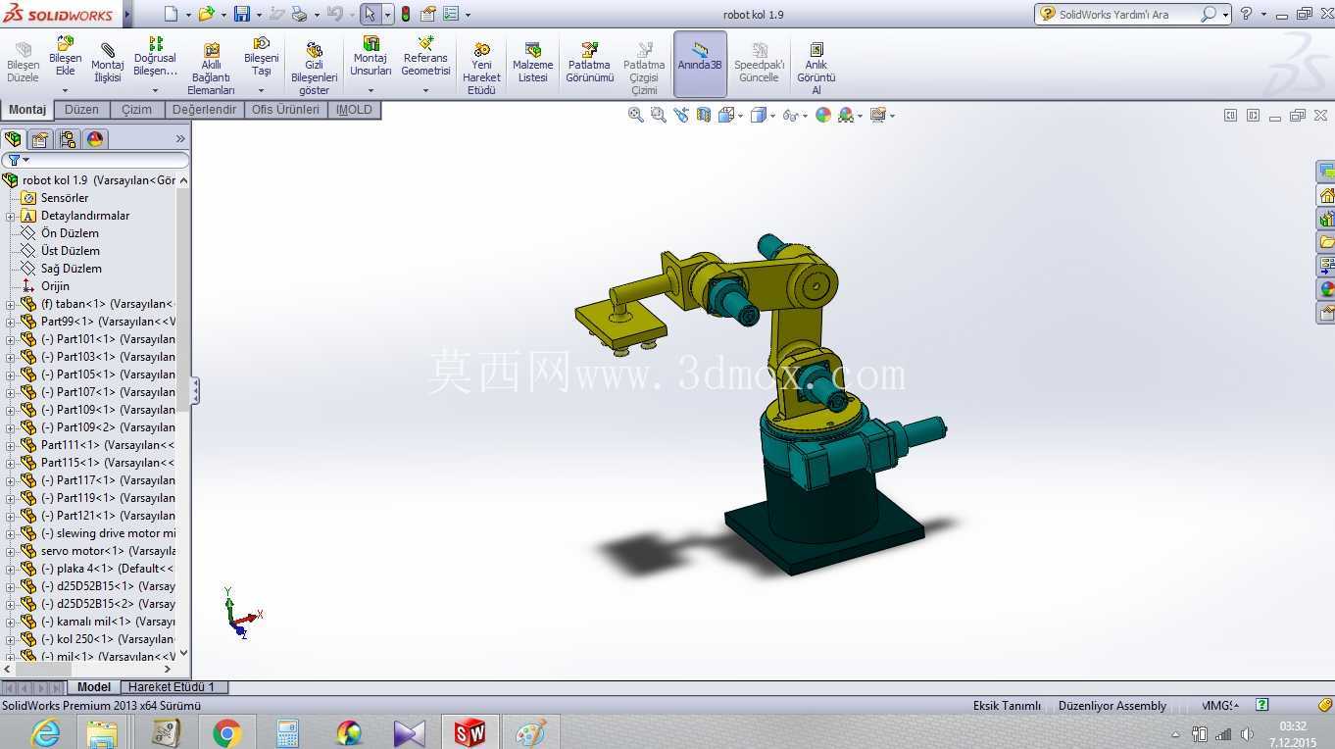Click the New document icon
The height and width of the screenshot is (749, 1335).
point(171,14)
